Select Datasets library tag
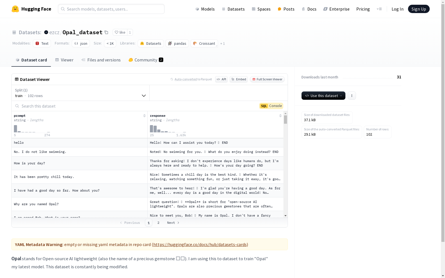Screen dimensions: 445x278 click(150, 43)
